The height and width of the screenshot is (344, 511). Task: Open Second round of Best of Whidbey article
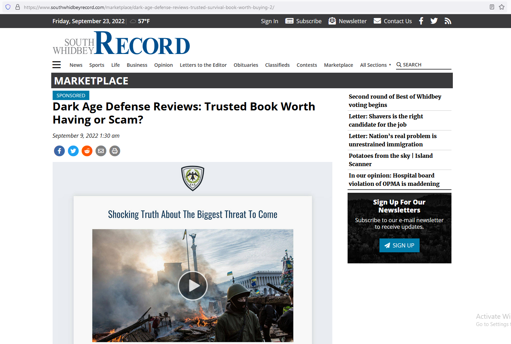tap(395, 101)
